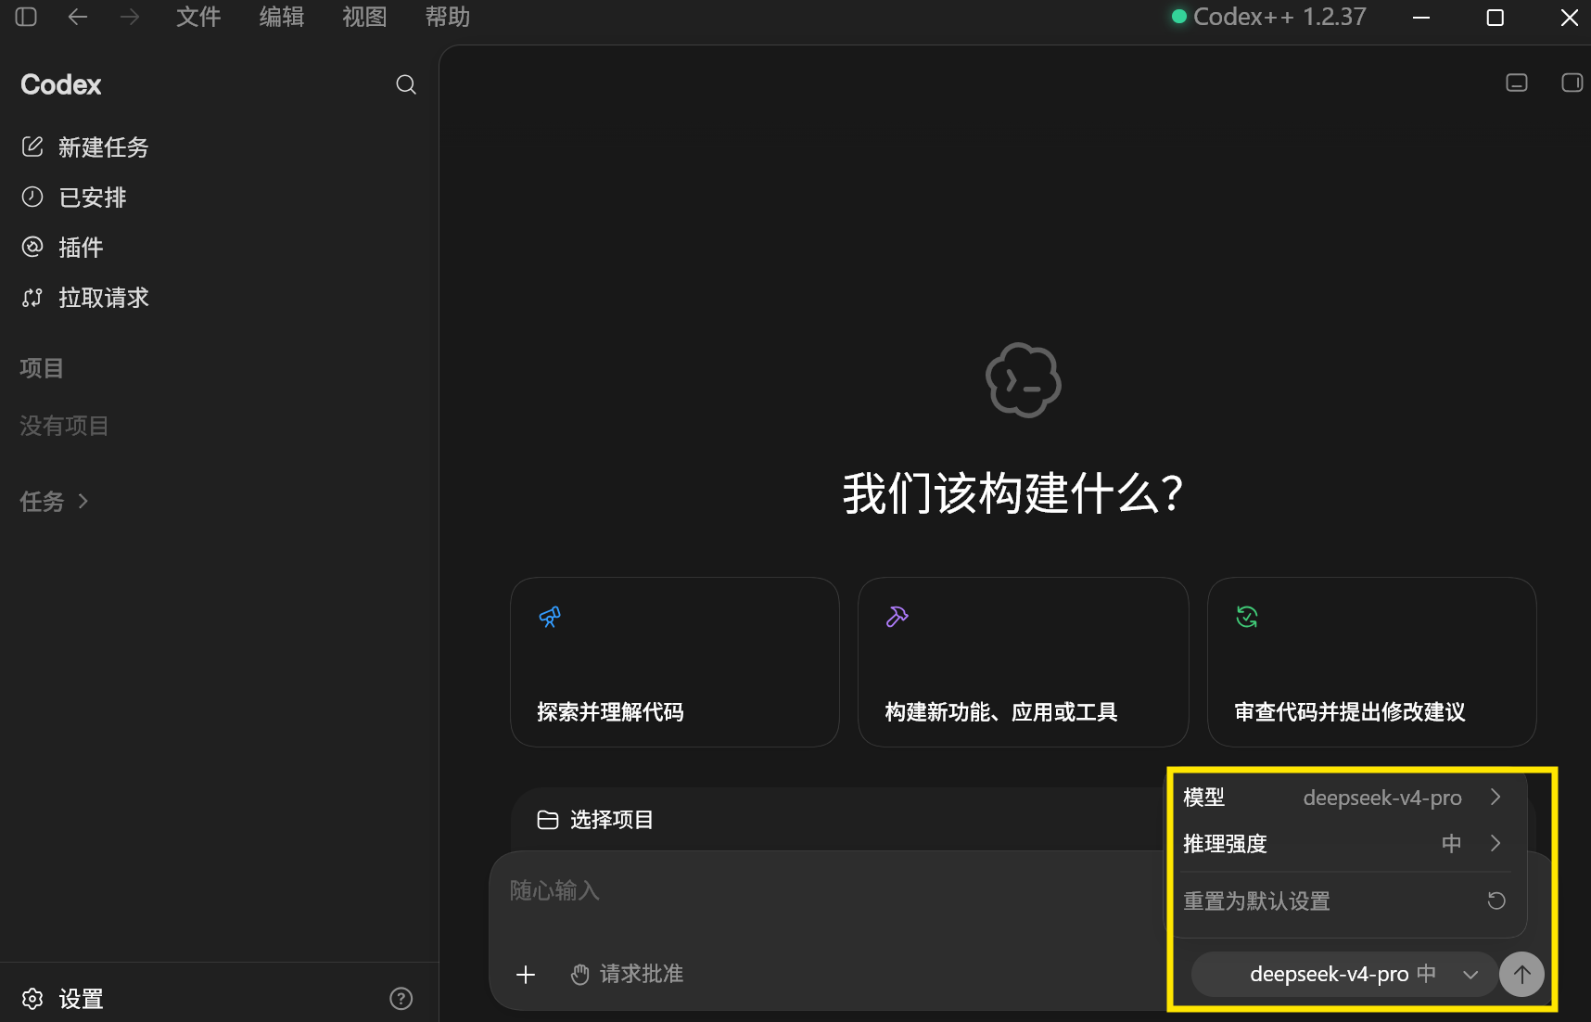Image resolution: width=1591 pixels, height=1022 pixels.
Task: Open the 文件 menu
Action: coord(198,17)
